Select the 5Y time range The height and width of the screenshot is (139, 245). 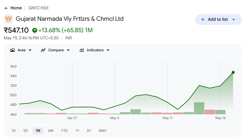click(x=89, y=130)
